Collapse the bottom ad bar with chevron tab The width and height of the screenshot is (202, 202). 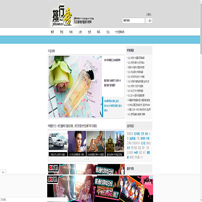tap(3, 172)
